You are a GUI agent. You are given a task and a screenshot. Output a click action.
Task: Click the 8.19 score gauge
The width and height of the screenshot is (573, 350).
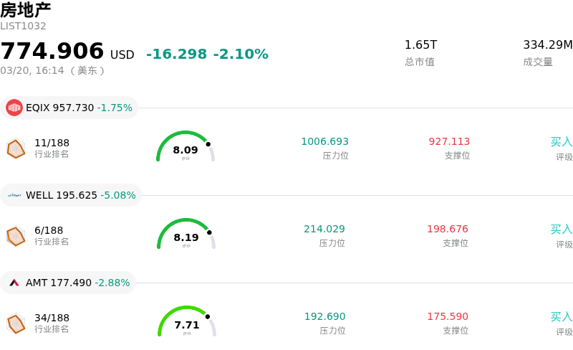tap(186, 235)
